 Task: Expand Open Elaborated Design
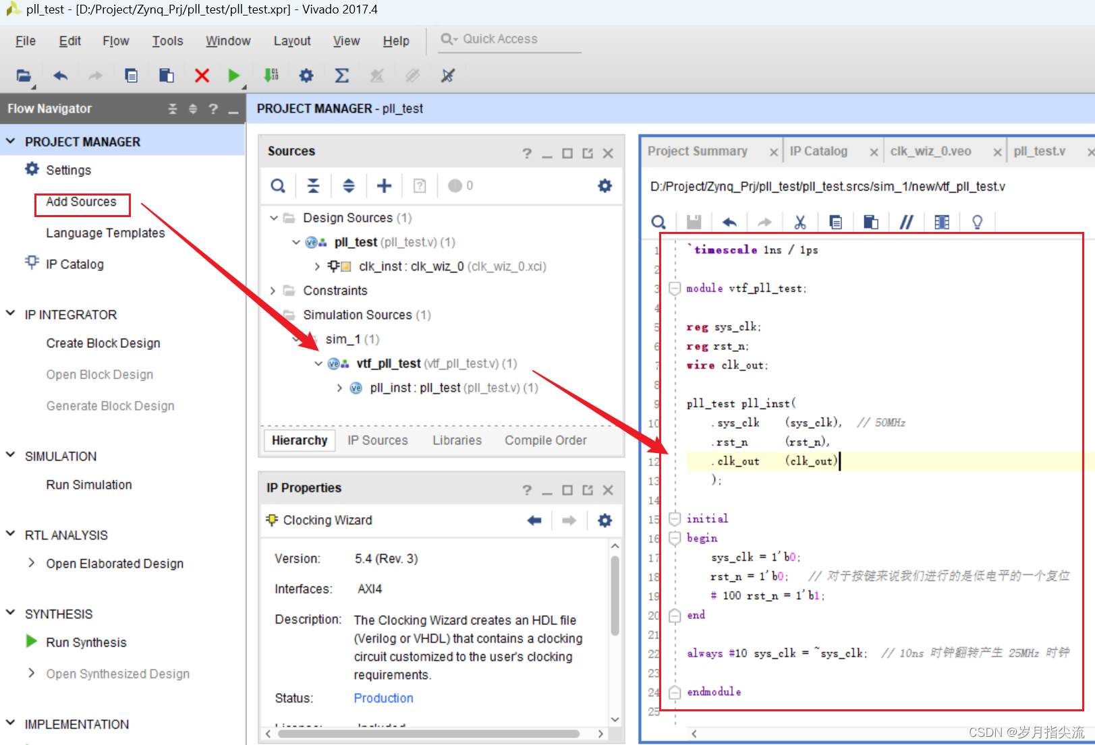32,563
